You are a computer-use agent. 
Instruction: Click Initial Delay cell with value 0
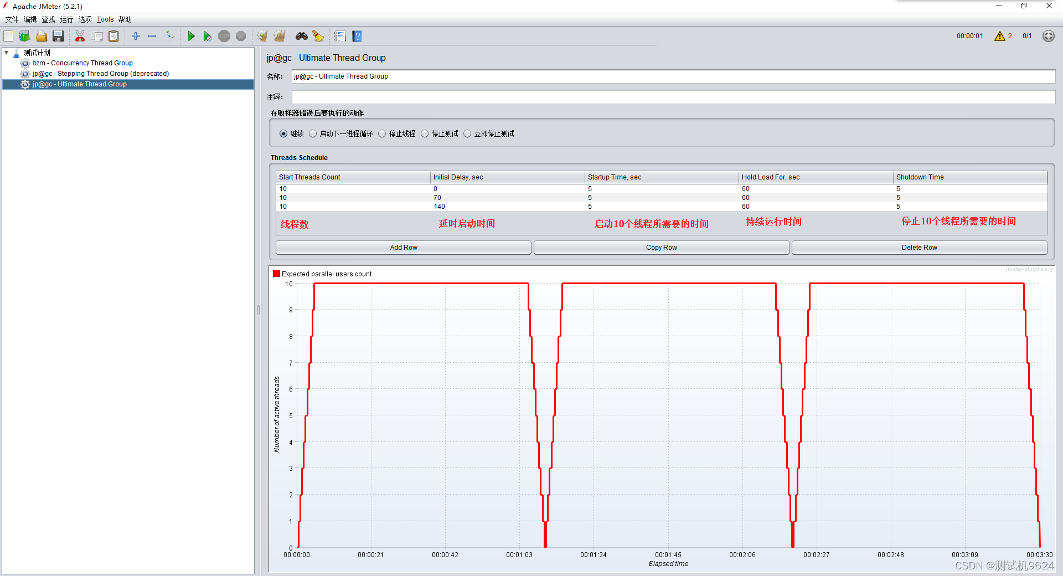[x=508, y=189]
